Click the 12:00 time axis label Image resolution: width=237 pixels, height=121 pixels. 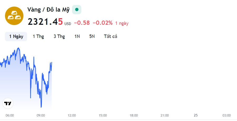tap(72, 115)
